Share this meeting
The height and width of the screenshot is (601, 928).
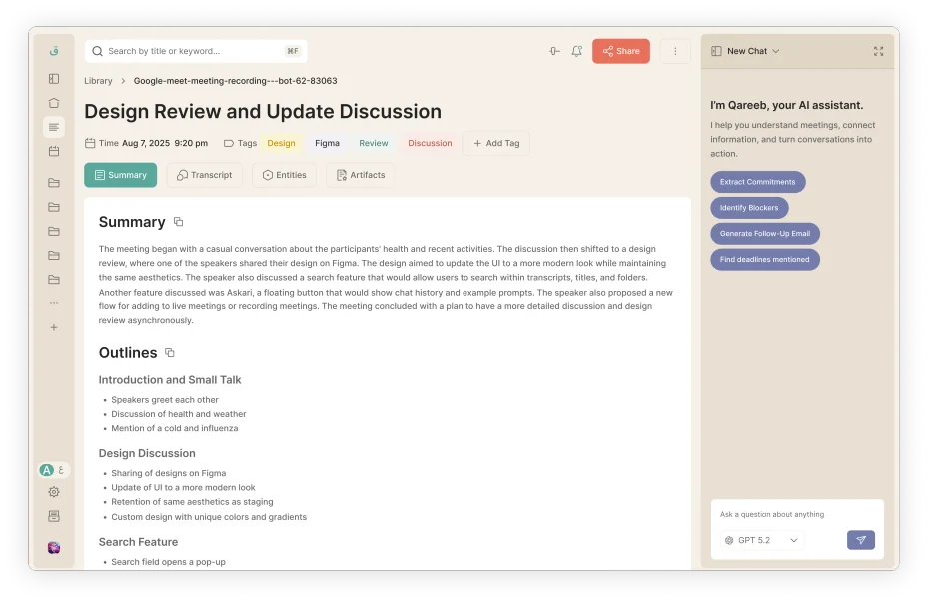coord(621,52)
